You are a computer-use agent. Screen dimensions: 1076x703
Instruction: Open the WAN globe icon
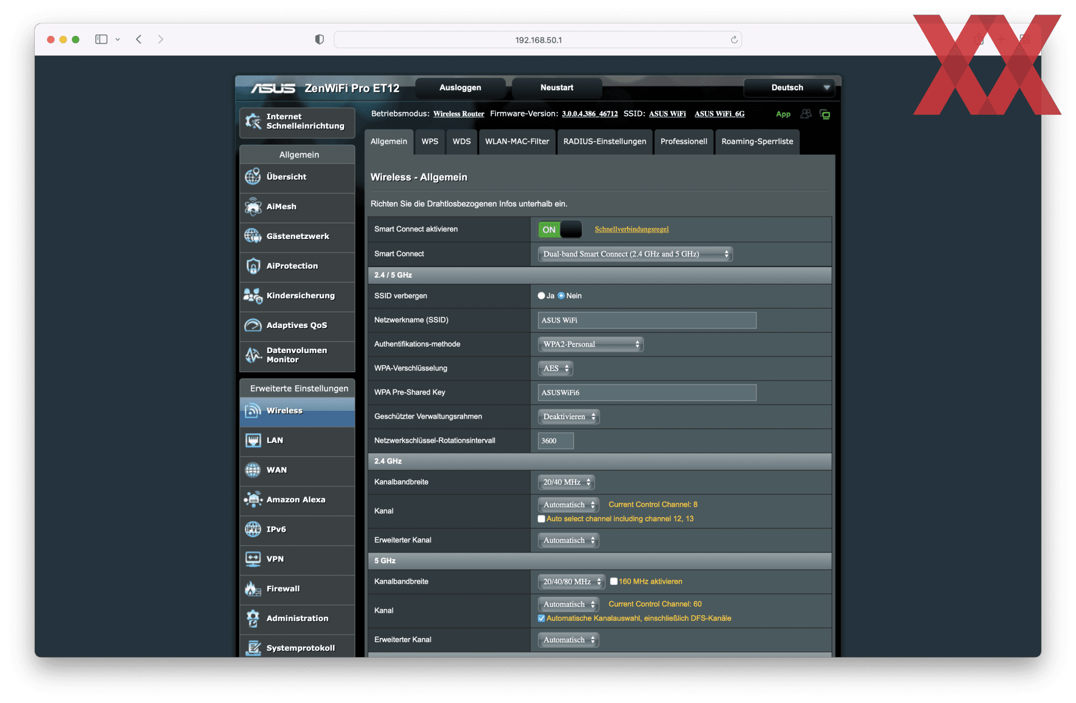[x=253, y=470]
